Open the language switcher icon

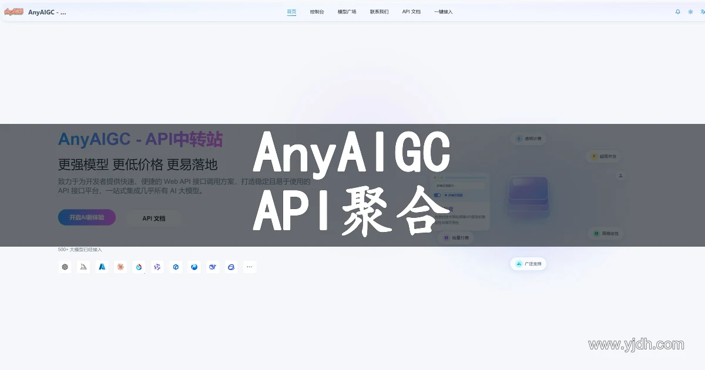[x=702, y=12]
